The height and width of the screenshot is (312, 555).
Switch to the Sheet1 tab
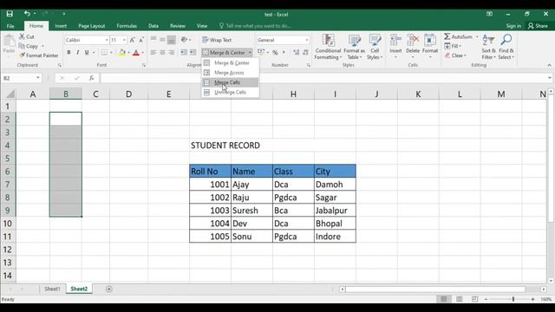[x=52, y=289]
